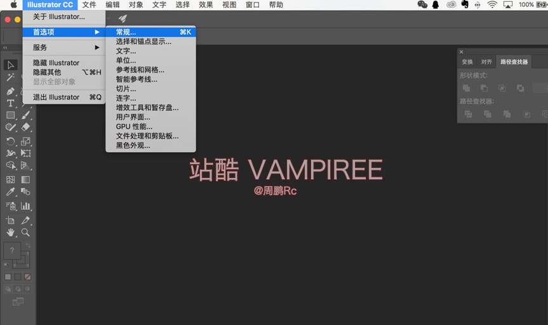This screenshot has height=325, width=548.
Task: Switch to 路径查找器 panel tab
Action: (x=514, y=61)
